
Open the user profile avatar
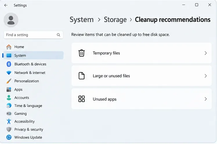tap(11, 20)
